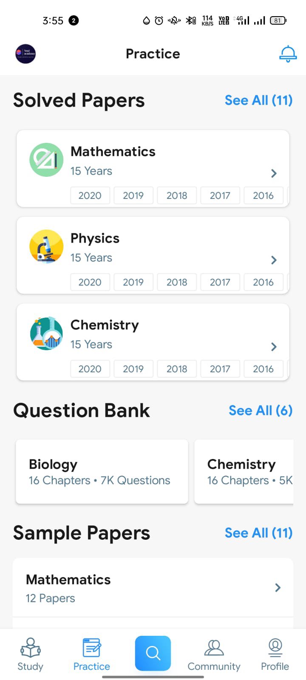Open the search magnifier button
This screenshot has height=680, width=306.
(153, 653)
